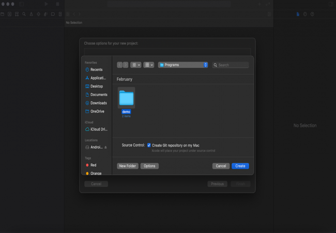Click the code review arrows icon
336x233 pixels.
268,4
